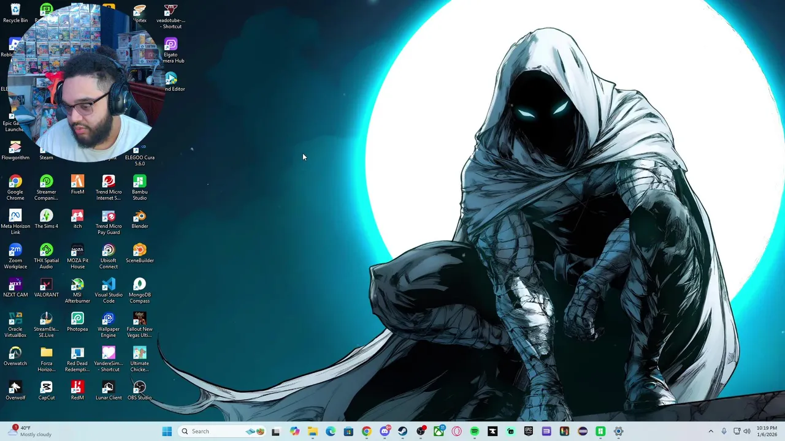
Task: Select the Ubisoft Connect desktop icon
Action: pos(109,256)
